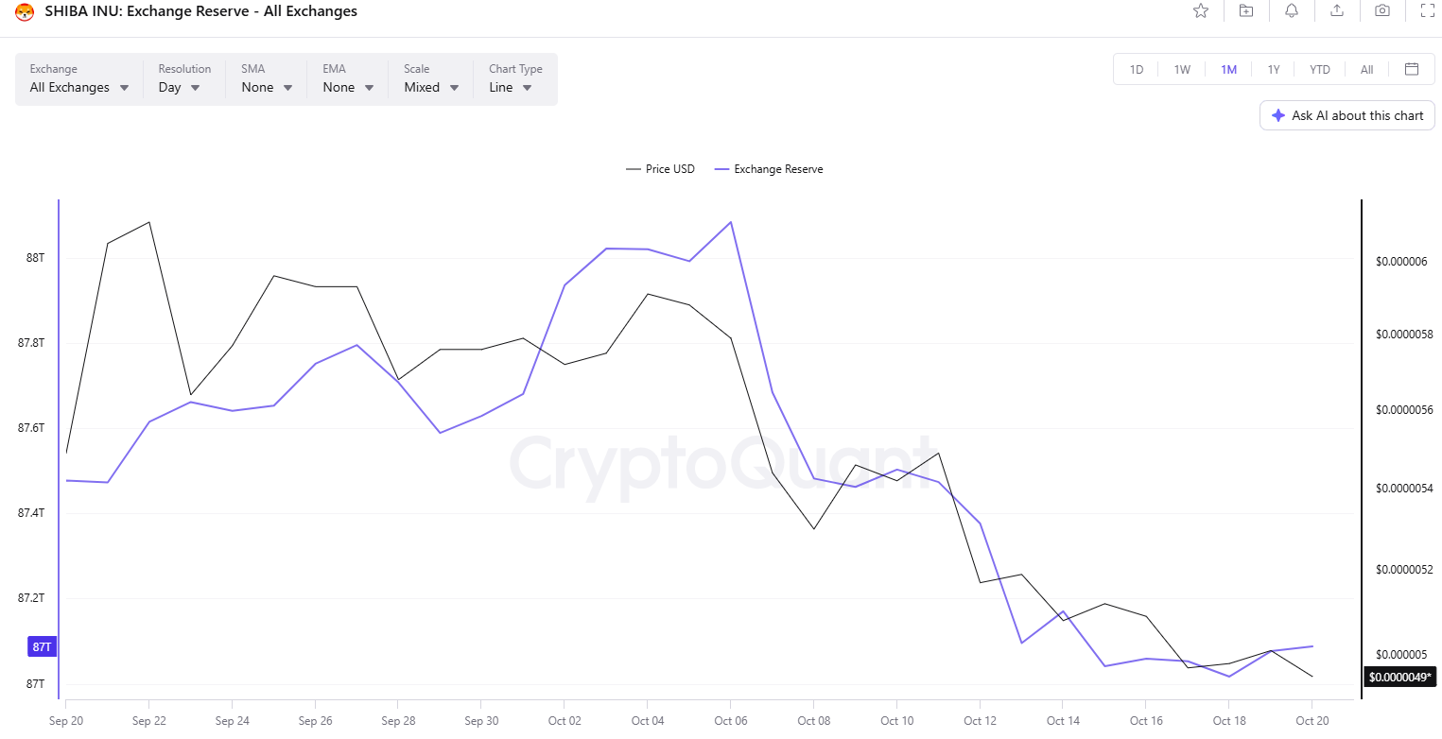This screenshot has width=1442, height=739.
Task: Toggle the Exchange Reserve legend series
Action: tap(769, 169)
